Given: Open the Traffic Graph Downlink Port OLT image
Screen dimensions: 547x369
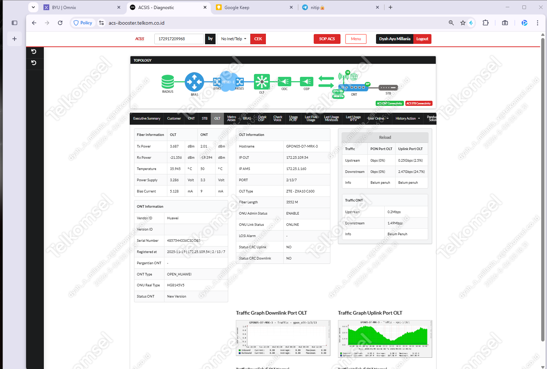Looking at the screenshot, I should (283, 338).
